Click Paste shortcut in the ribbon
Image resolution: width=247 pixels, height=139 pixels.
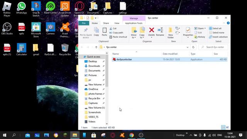tap(118, 37)
